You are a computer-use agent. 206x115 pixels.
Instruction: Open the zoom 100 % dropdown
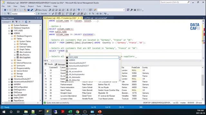pos(51,61)
